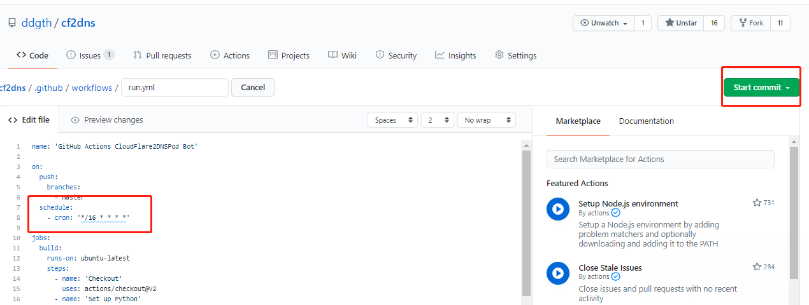Viewport: 809px width, 305px height.
Task: Star the Setup Node.js environment action
Action: click(x=757, y=203)
